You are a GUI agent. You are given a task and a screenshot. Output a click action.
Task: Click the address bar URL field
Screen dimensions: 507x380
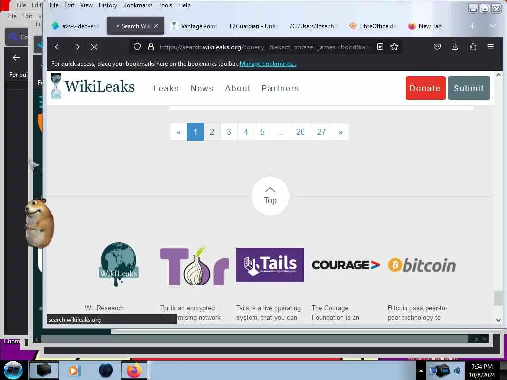(x=264, y=47)
